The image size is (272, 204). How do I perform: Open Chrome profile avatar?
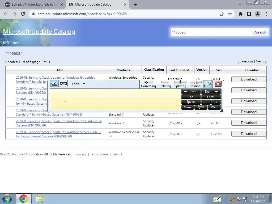pyautogui.click(x=258, y=14)
